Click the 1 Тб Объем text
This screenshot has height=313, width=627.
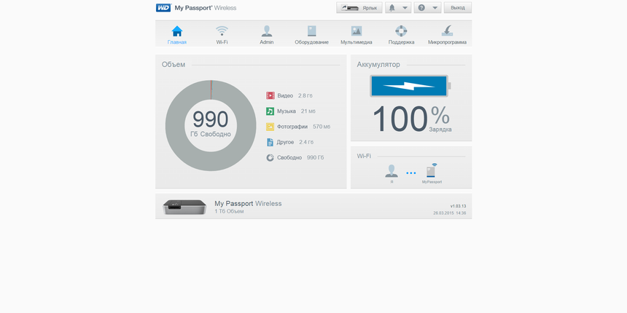point(229,211)
